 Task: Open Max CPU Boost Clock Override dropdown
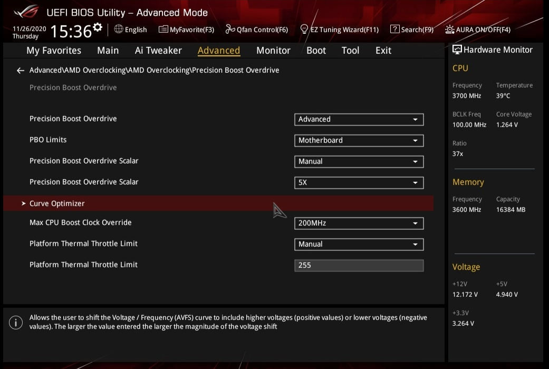tap(359, 223)
